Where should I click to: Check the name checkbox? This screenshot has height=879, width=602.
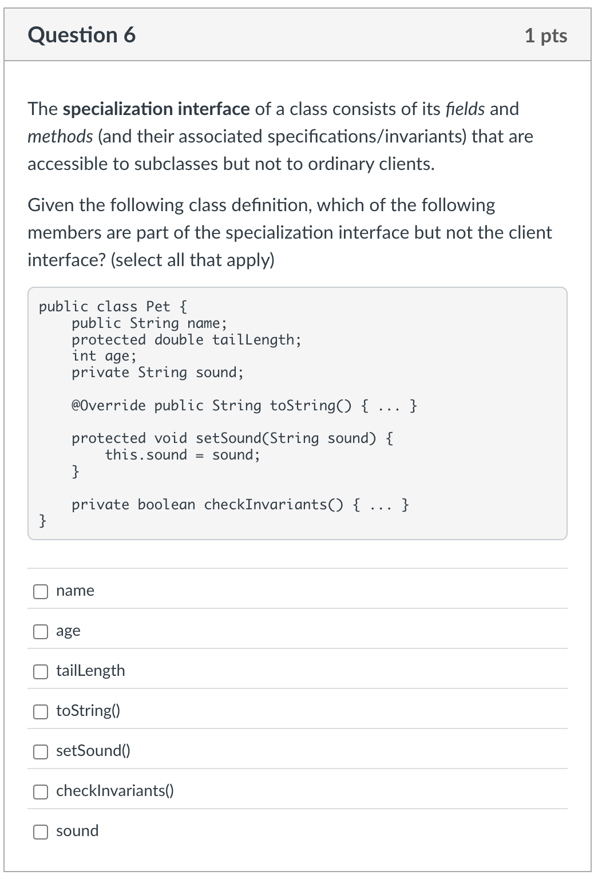tap(40, 591)
